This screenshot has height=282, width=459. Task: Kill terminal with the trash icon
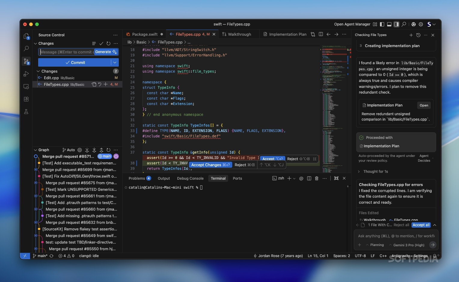coord(317,178)
